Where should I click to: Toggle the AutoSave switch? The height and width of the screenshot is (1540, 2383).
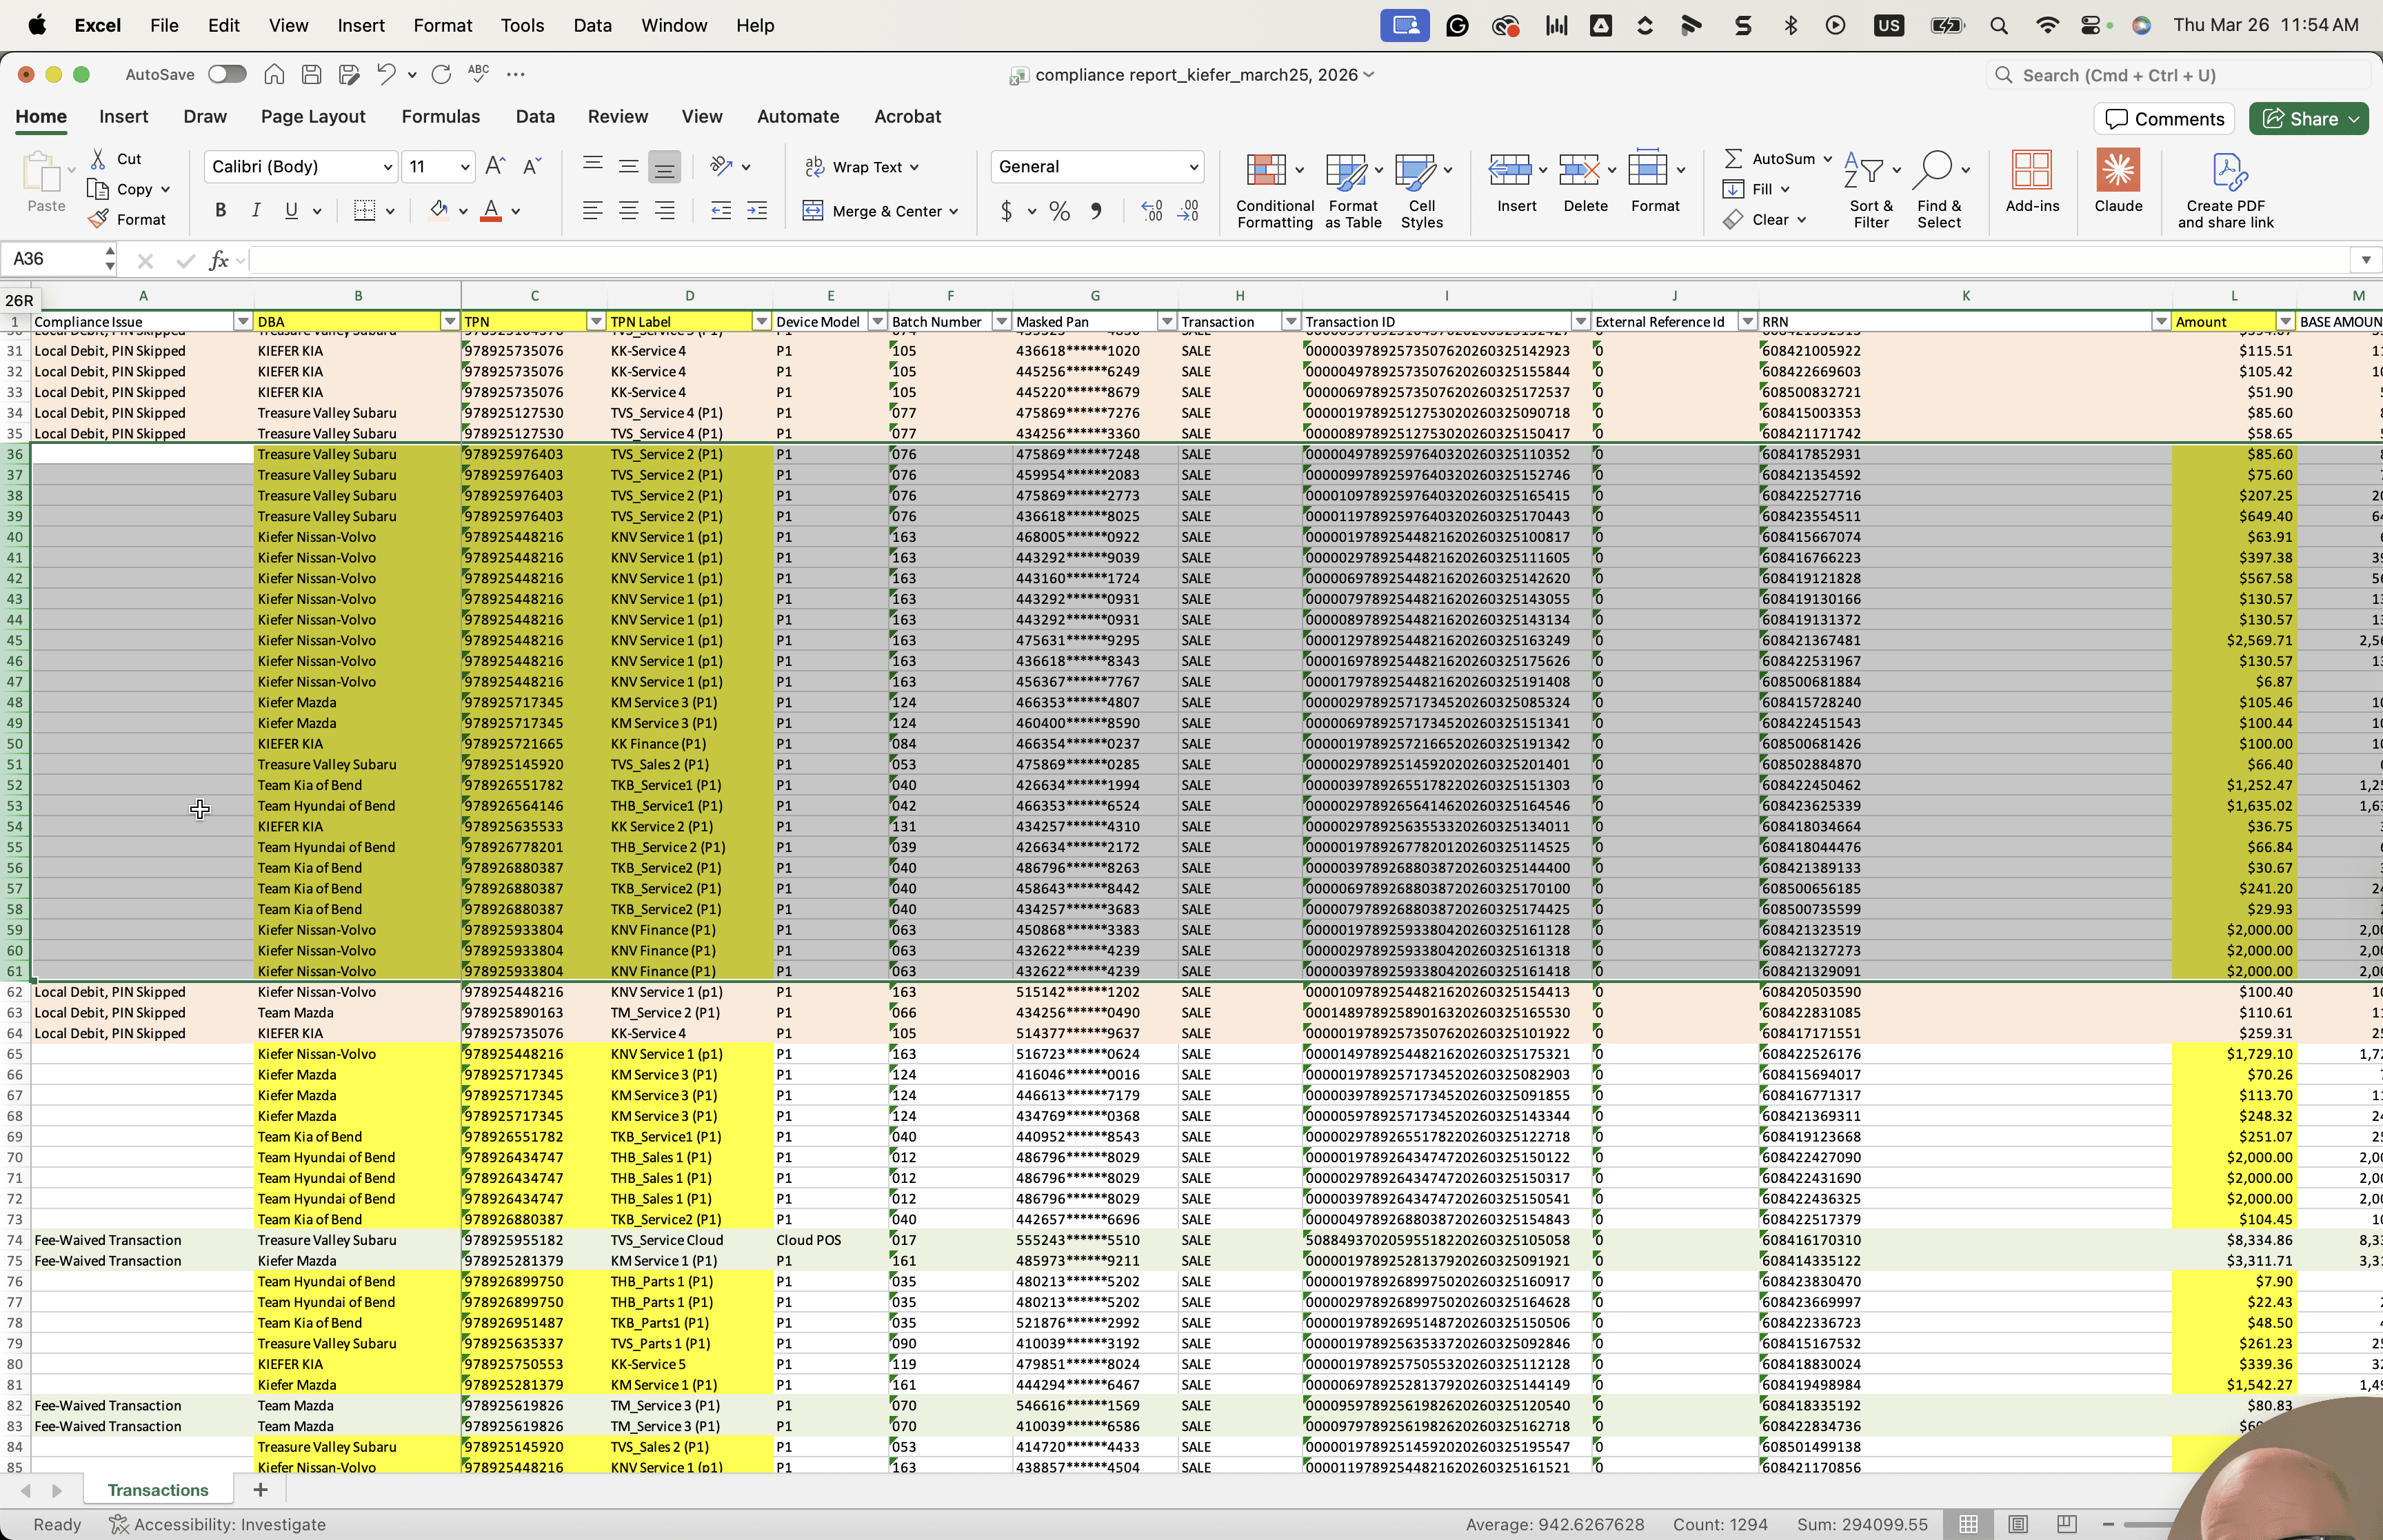(227, 74)
